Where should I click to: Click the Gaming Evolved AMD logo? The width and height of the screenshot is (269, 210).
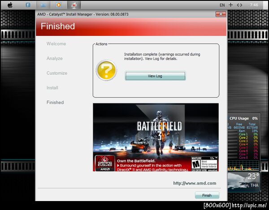(x=105, y=163)
